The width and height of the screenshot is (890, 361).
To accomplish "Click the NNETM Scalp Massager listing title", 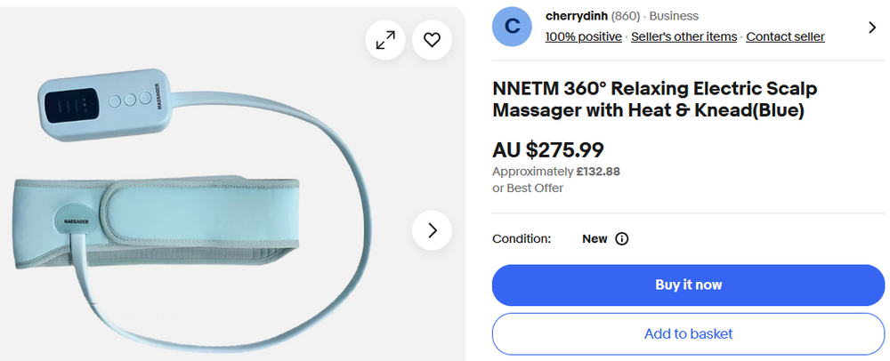I will (654, 99).
